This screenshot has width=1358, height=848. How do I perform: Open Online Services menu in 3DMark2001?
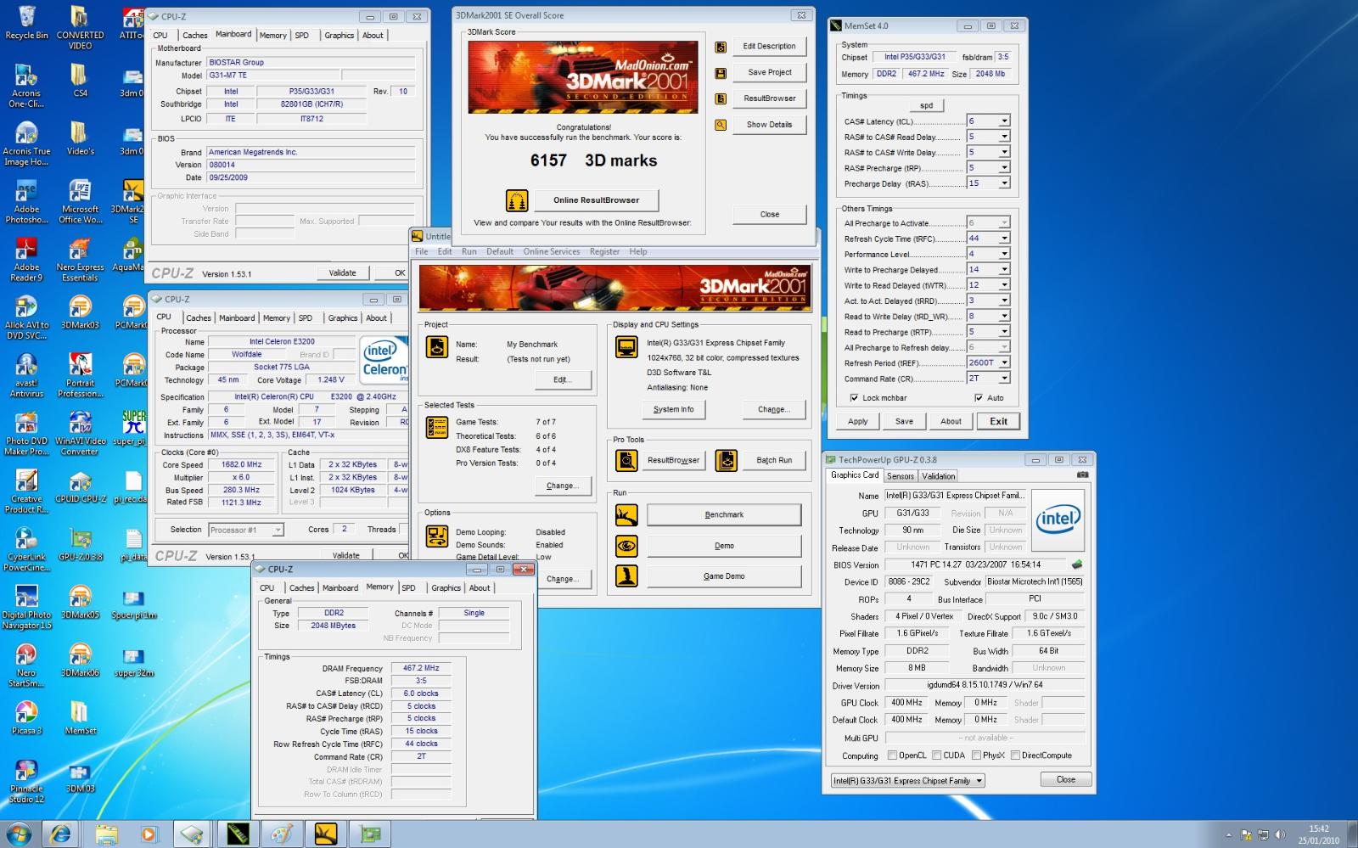coord(552,252)
